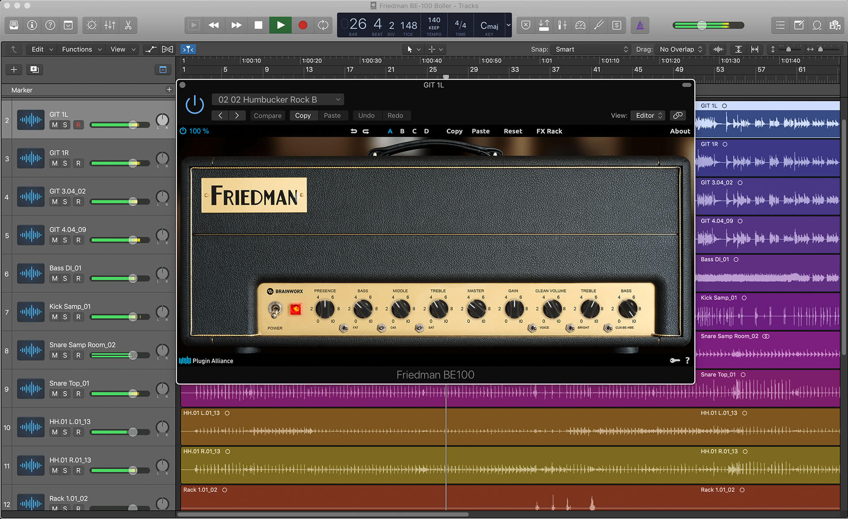848x519 pixels.
Task: Rewind the playhead
Action: tap(214, 25)
